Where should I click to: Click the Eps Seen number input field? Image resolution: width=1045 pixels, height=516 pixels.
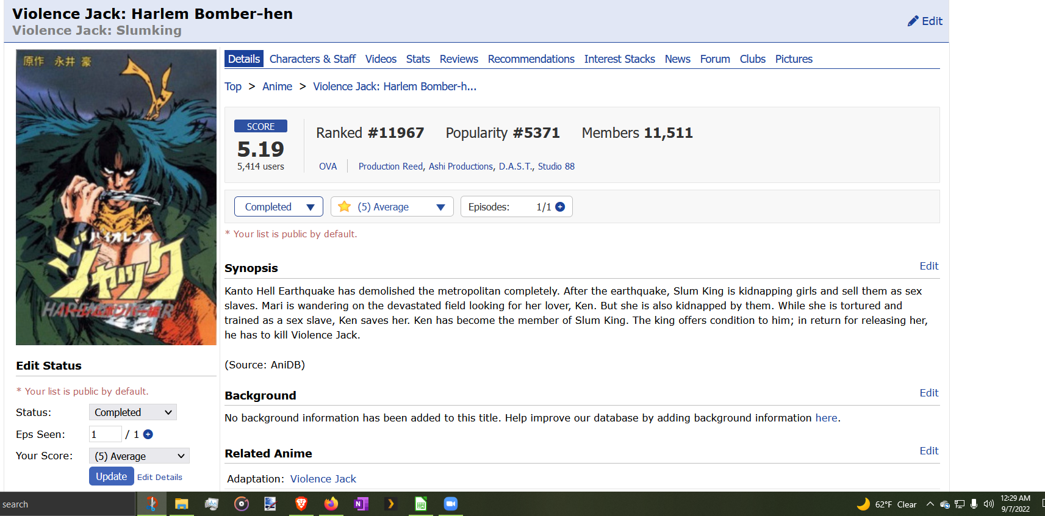pos(105,434)
